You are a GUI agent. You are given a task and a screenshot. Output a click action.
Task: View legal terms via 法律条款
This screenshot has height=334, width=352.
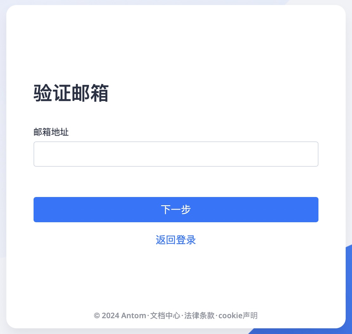(199, 315)
